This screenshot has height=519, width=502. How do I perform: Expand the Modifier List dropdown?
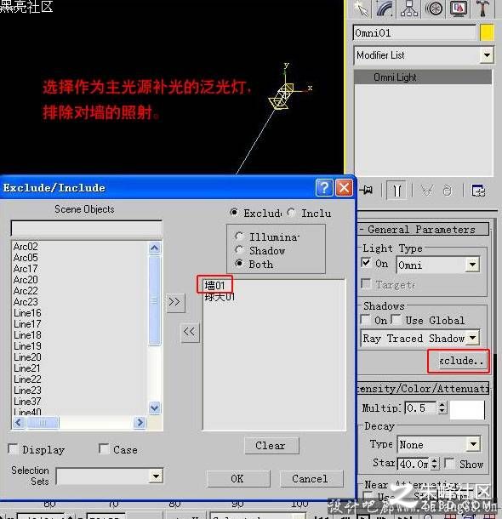coord(487,55)
